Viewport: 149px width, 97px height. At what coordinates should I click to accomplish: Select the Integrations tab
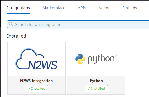pos(18,8)
